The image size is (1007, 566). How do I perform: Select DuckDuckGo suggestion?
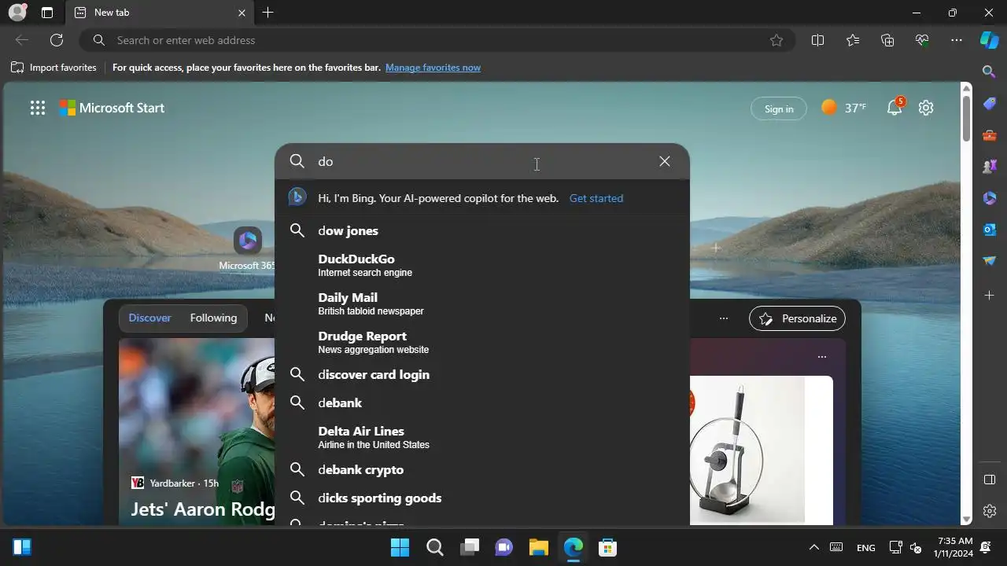click(x=481, y=265)
